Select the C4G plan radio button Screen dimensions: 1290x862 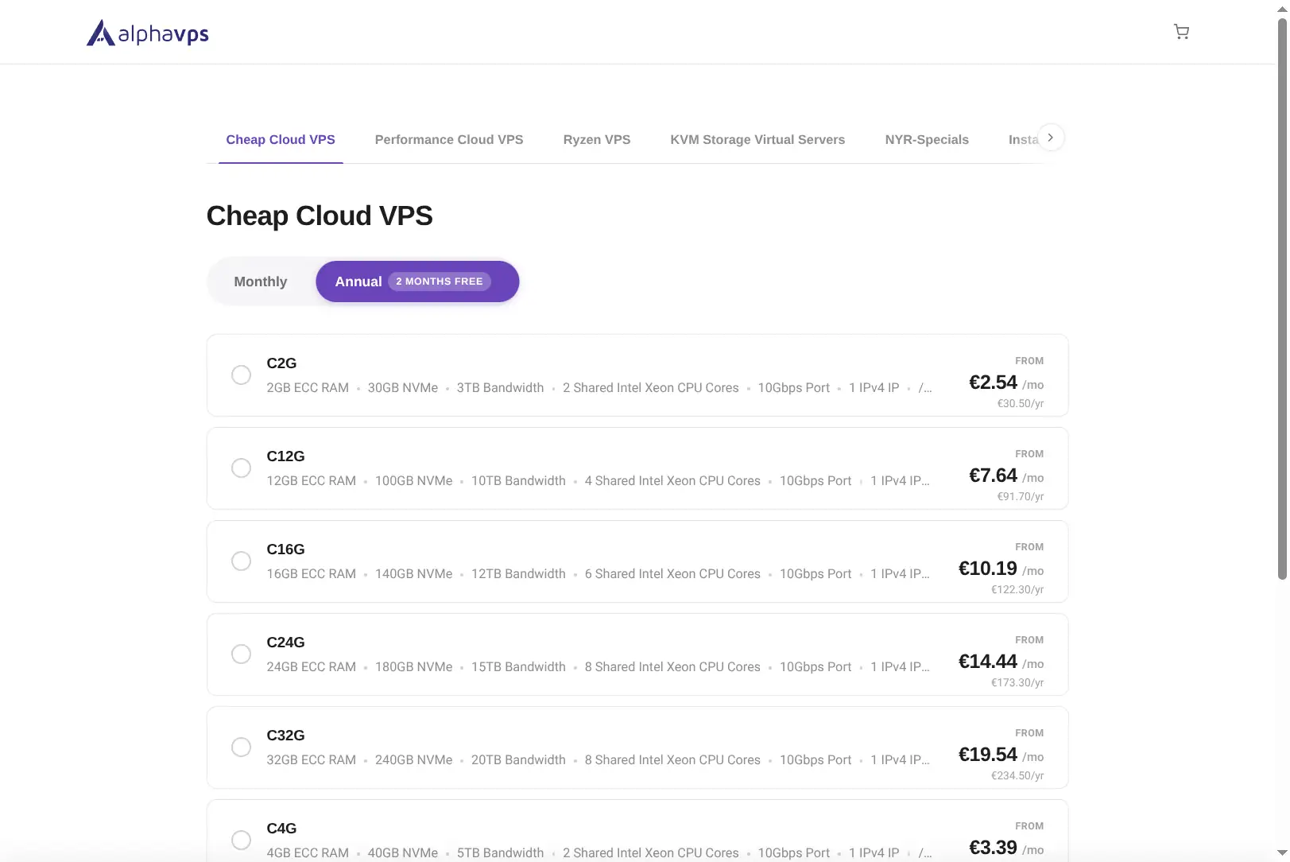(x=241, y=840)
